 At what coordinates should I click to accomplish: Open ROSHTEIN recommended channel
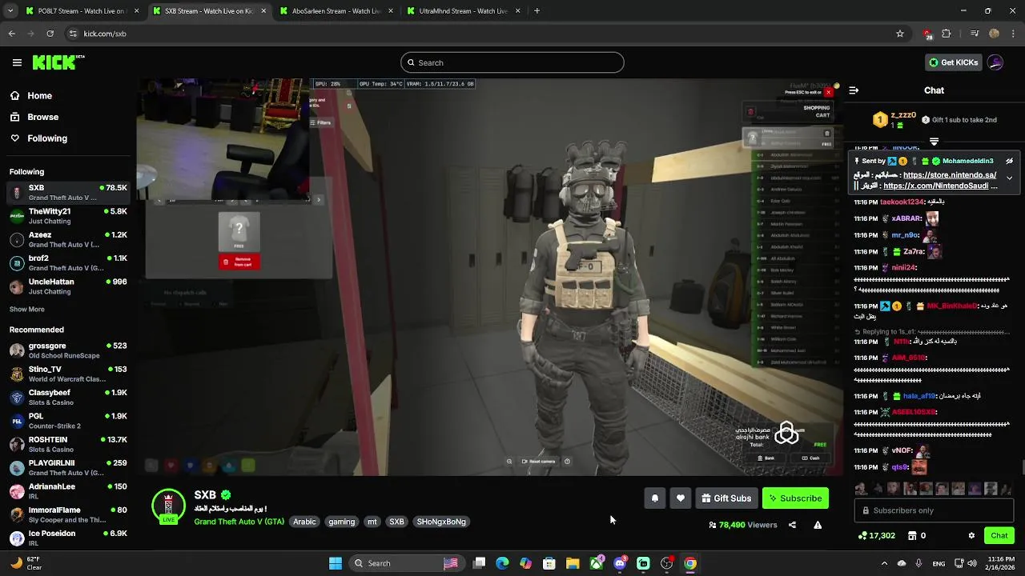[x=68, y=444]
